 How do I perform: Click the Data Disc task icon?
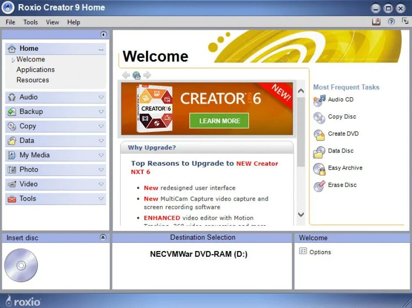point(319,152)
